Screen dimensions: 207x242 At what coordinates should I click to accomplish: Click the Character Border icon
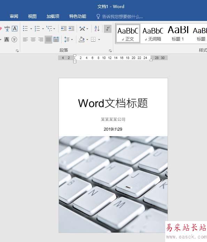click(x=15, y=29)
